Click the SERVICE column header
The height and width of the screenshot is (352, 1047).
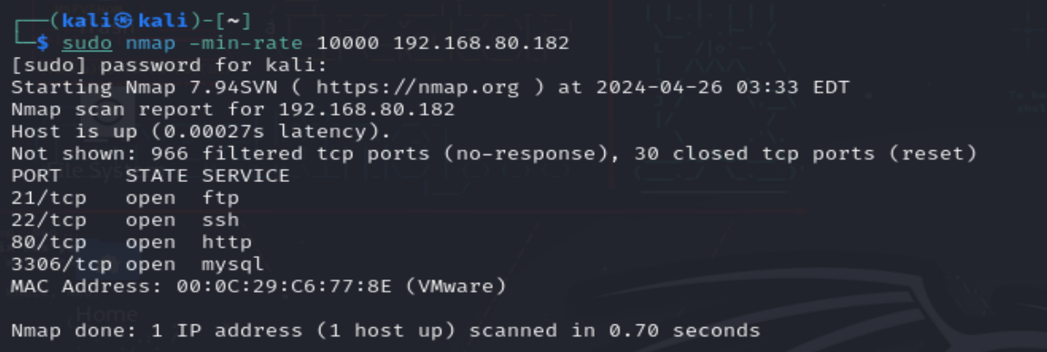246,176
